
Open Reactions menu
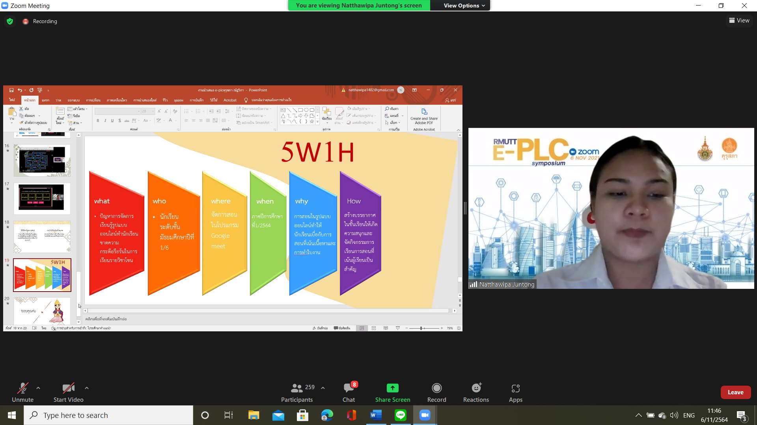pos(476,392)
